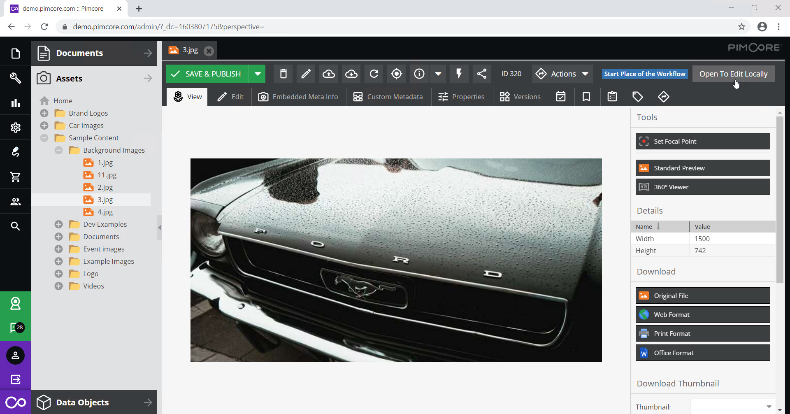Select 4.jpg in the asset tree
Screen dimensions: 790x414
[x=105, y=212]
